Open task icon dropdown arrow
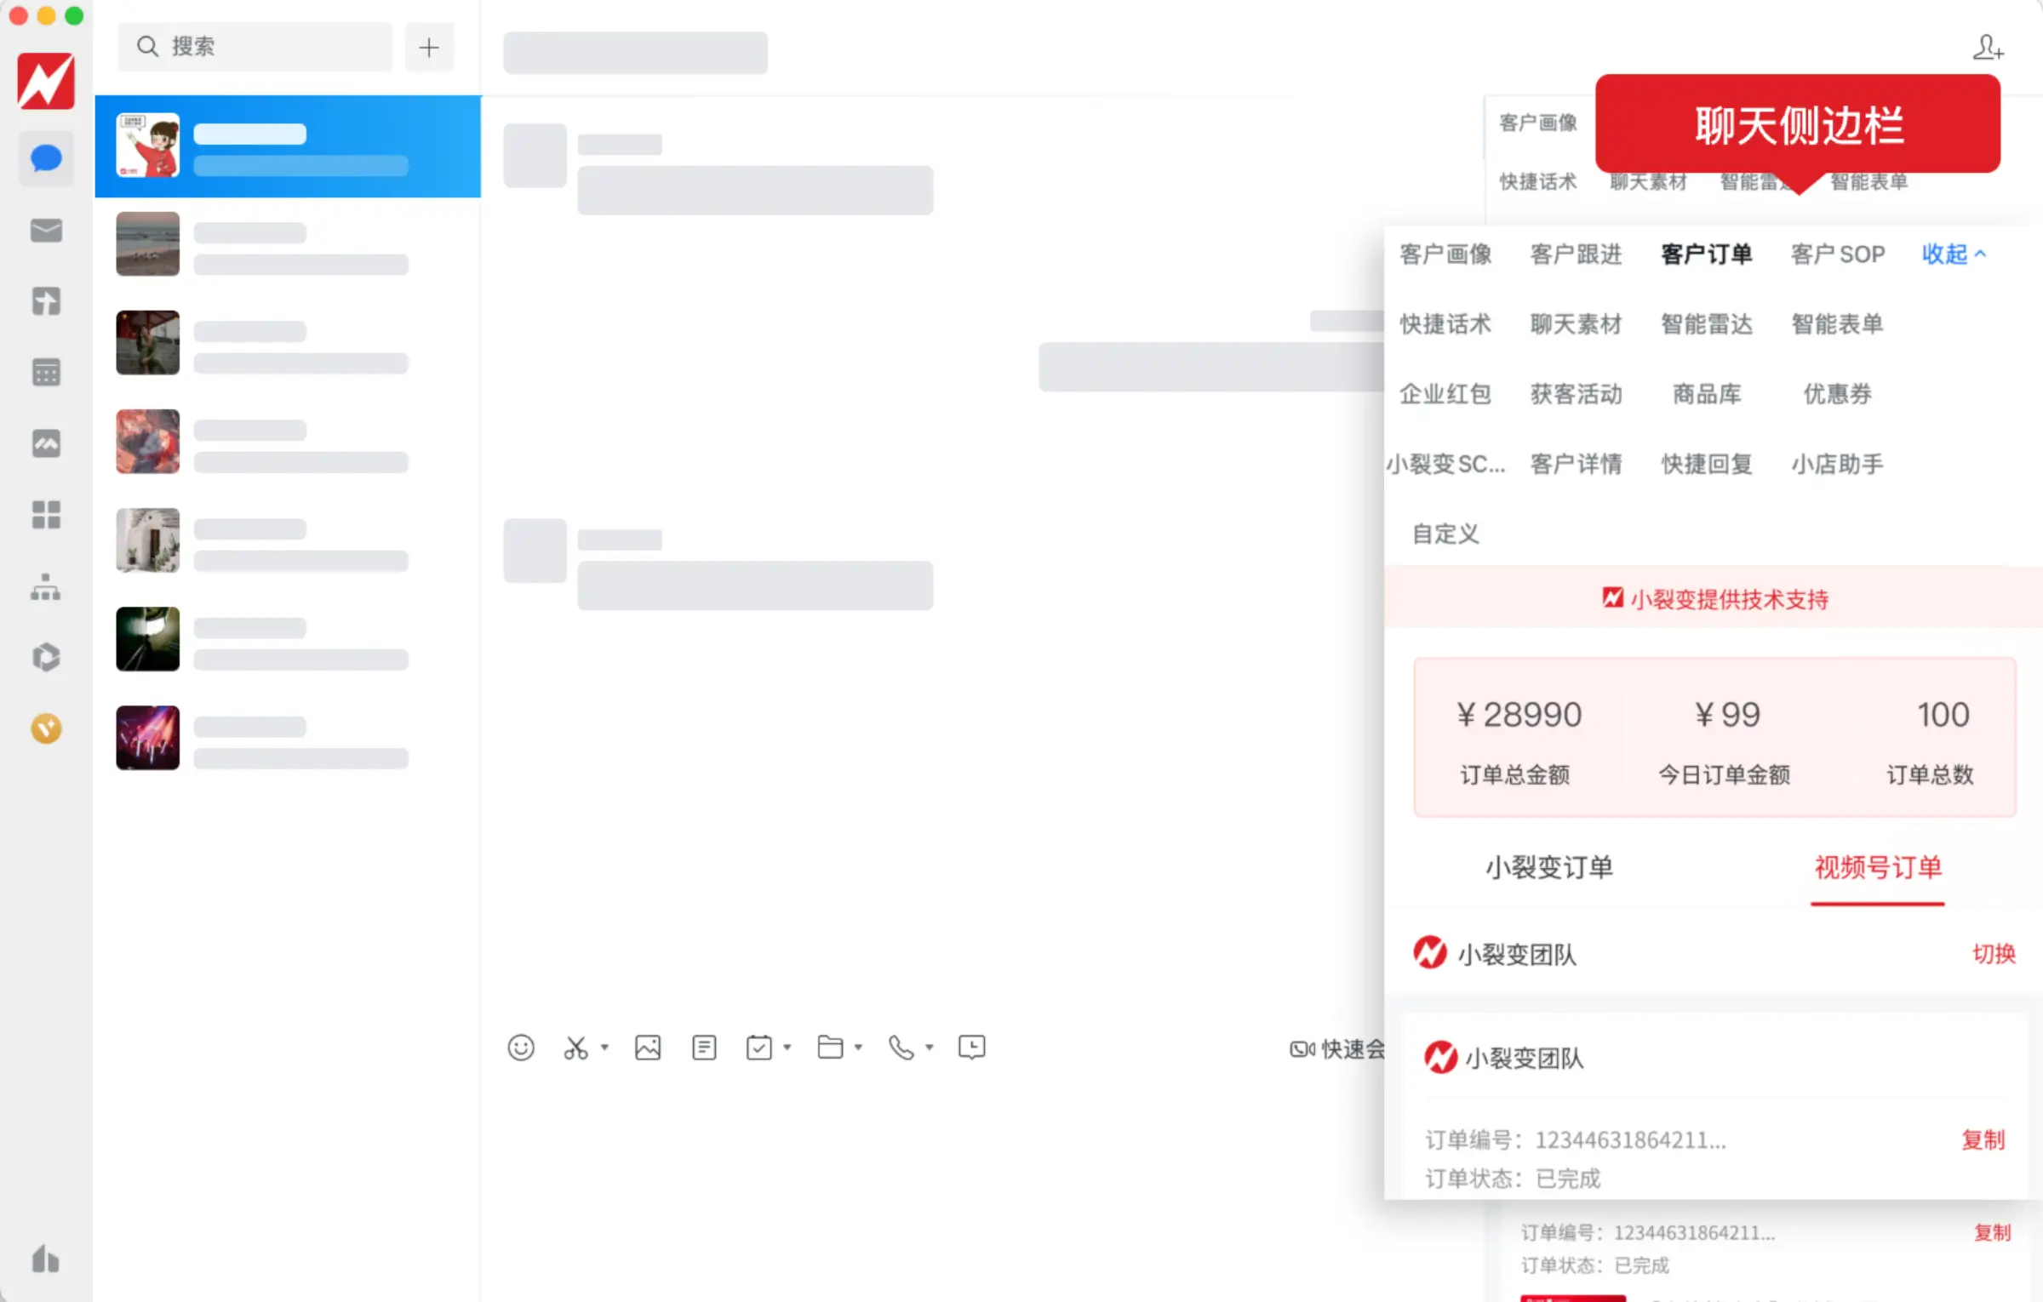 (787, 1048)
